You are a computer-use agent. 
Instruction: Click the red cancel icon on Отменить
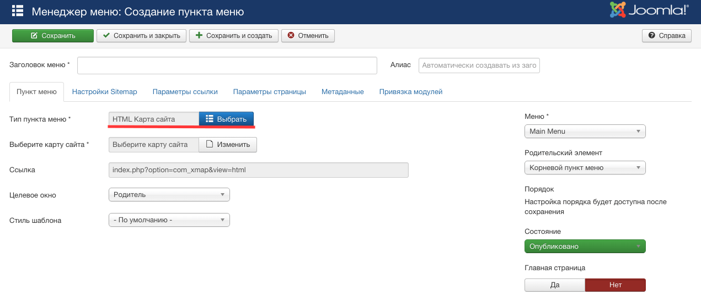click(291, 36)
